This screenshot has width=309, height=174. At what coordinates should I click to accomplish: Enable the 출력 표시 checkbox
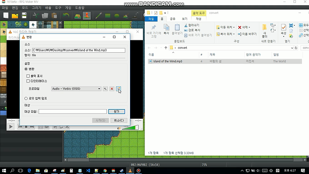(x=28, y=76)
